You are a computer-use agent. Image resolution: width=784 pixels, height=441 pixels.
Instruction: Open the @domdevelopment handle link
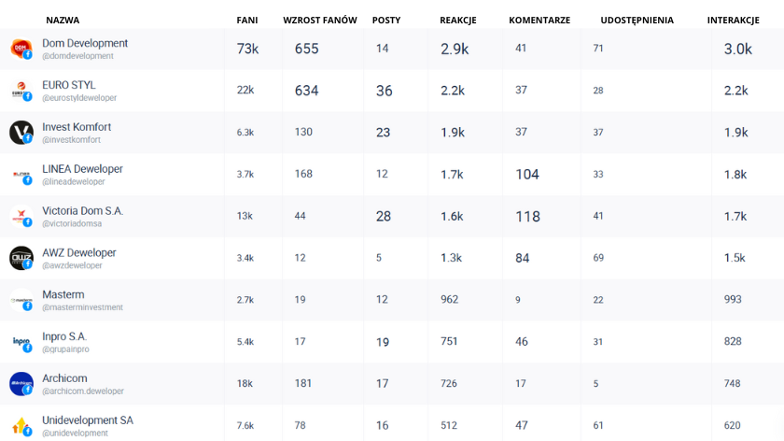pos(77,56)
